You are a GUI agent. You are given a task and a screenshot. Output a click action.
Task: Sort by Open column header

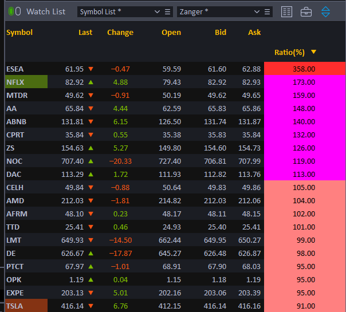tap(171, 33)
